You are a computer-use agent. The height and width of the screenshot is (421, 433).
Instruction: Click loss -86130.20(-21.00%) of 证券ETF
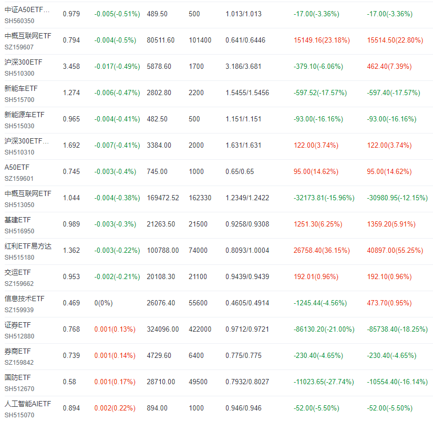pyautogui.click(x=324, y=329)
